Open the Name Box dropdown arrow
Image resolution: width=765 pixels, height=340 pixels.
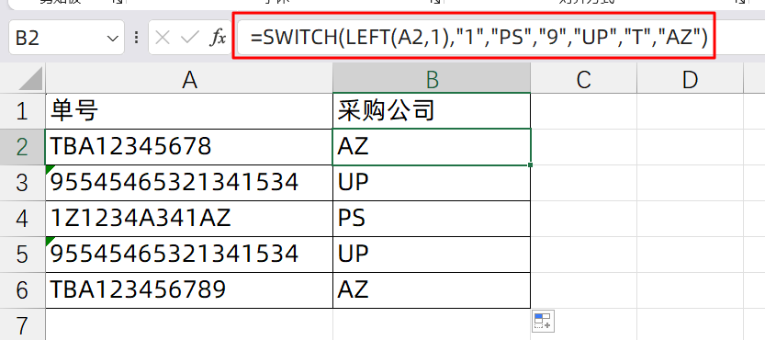pos(113,38)
